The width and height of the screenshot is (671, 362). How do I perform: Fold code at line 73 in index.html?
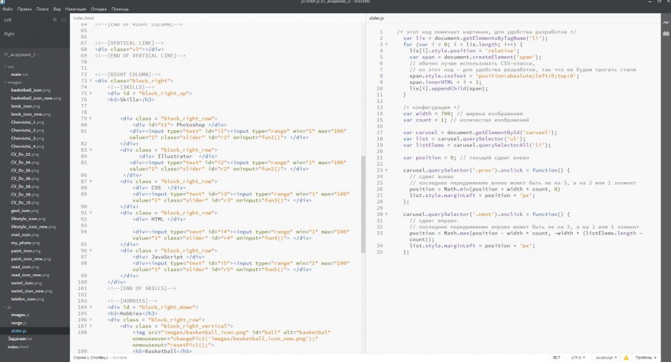90,81
